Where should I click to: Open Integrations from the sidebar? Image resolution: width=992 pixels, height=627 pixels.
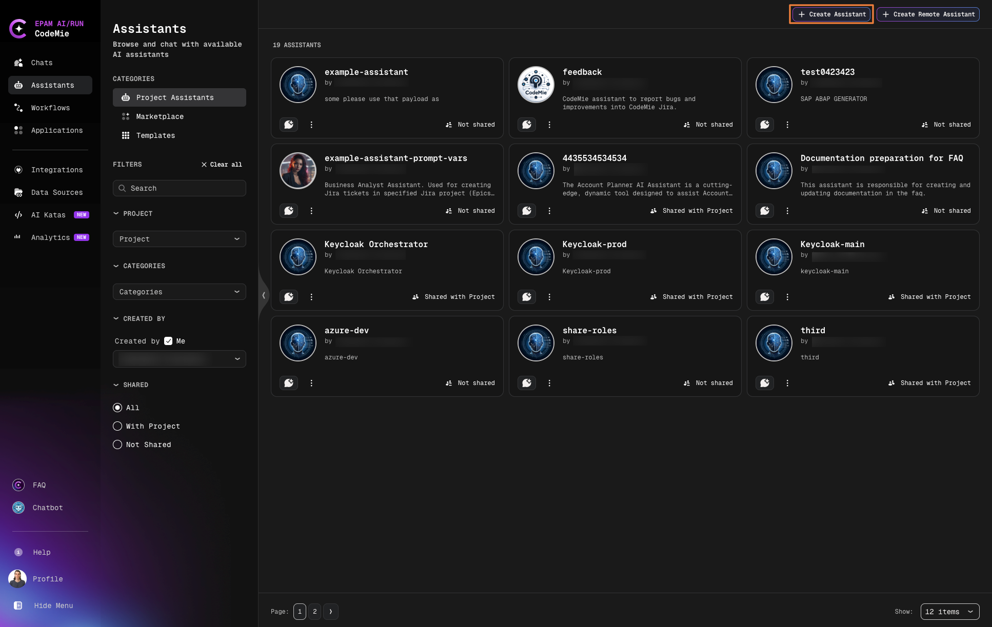pyautogui.click(x=57, y=170)
